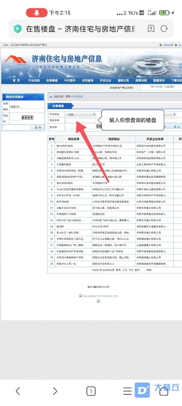Click developer 济南高新控股集团有限公司
Screen dimensions: 182x406
[151, 158]
